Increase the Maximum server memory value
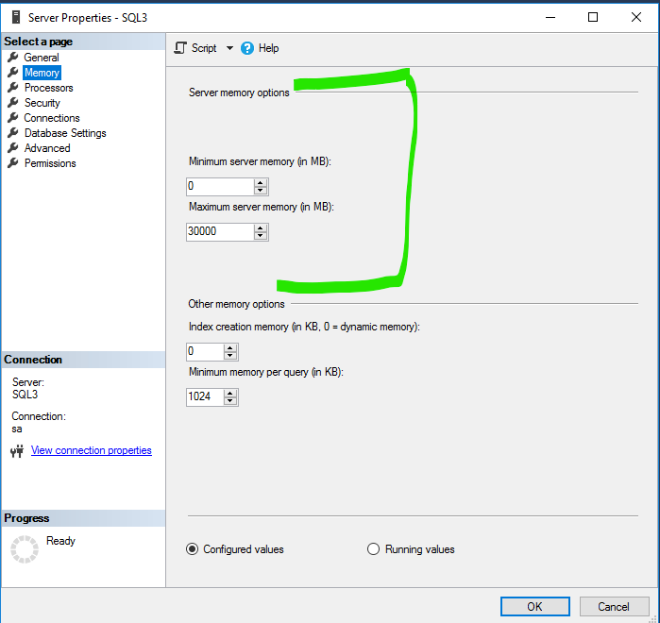The image size is (660, 623). (261, 227)
